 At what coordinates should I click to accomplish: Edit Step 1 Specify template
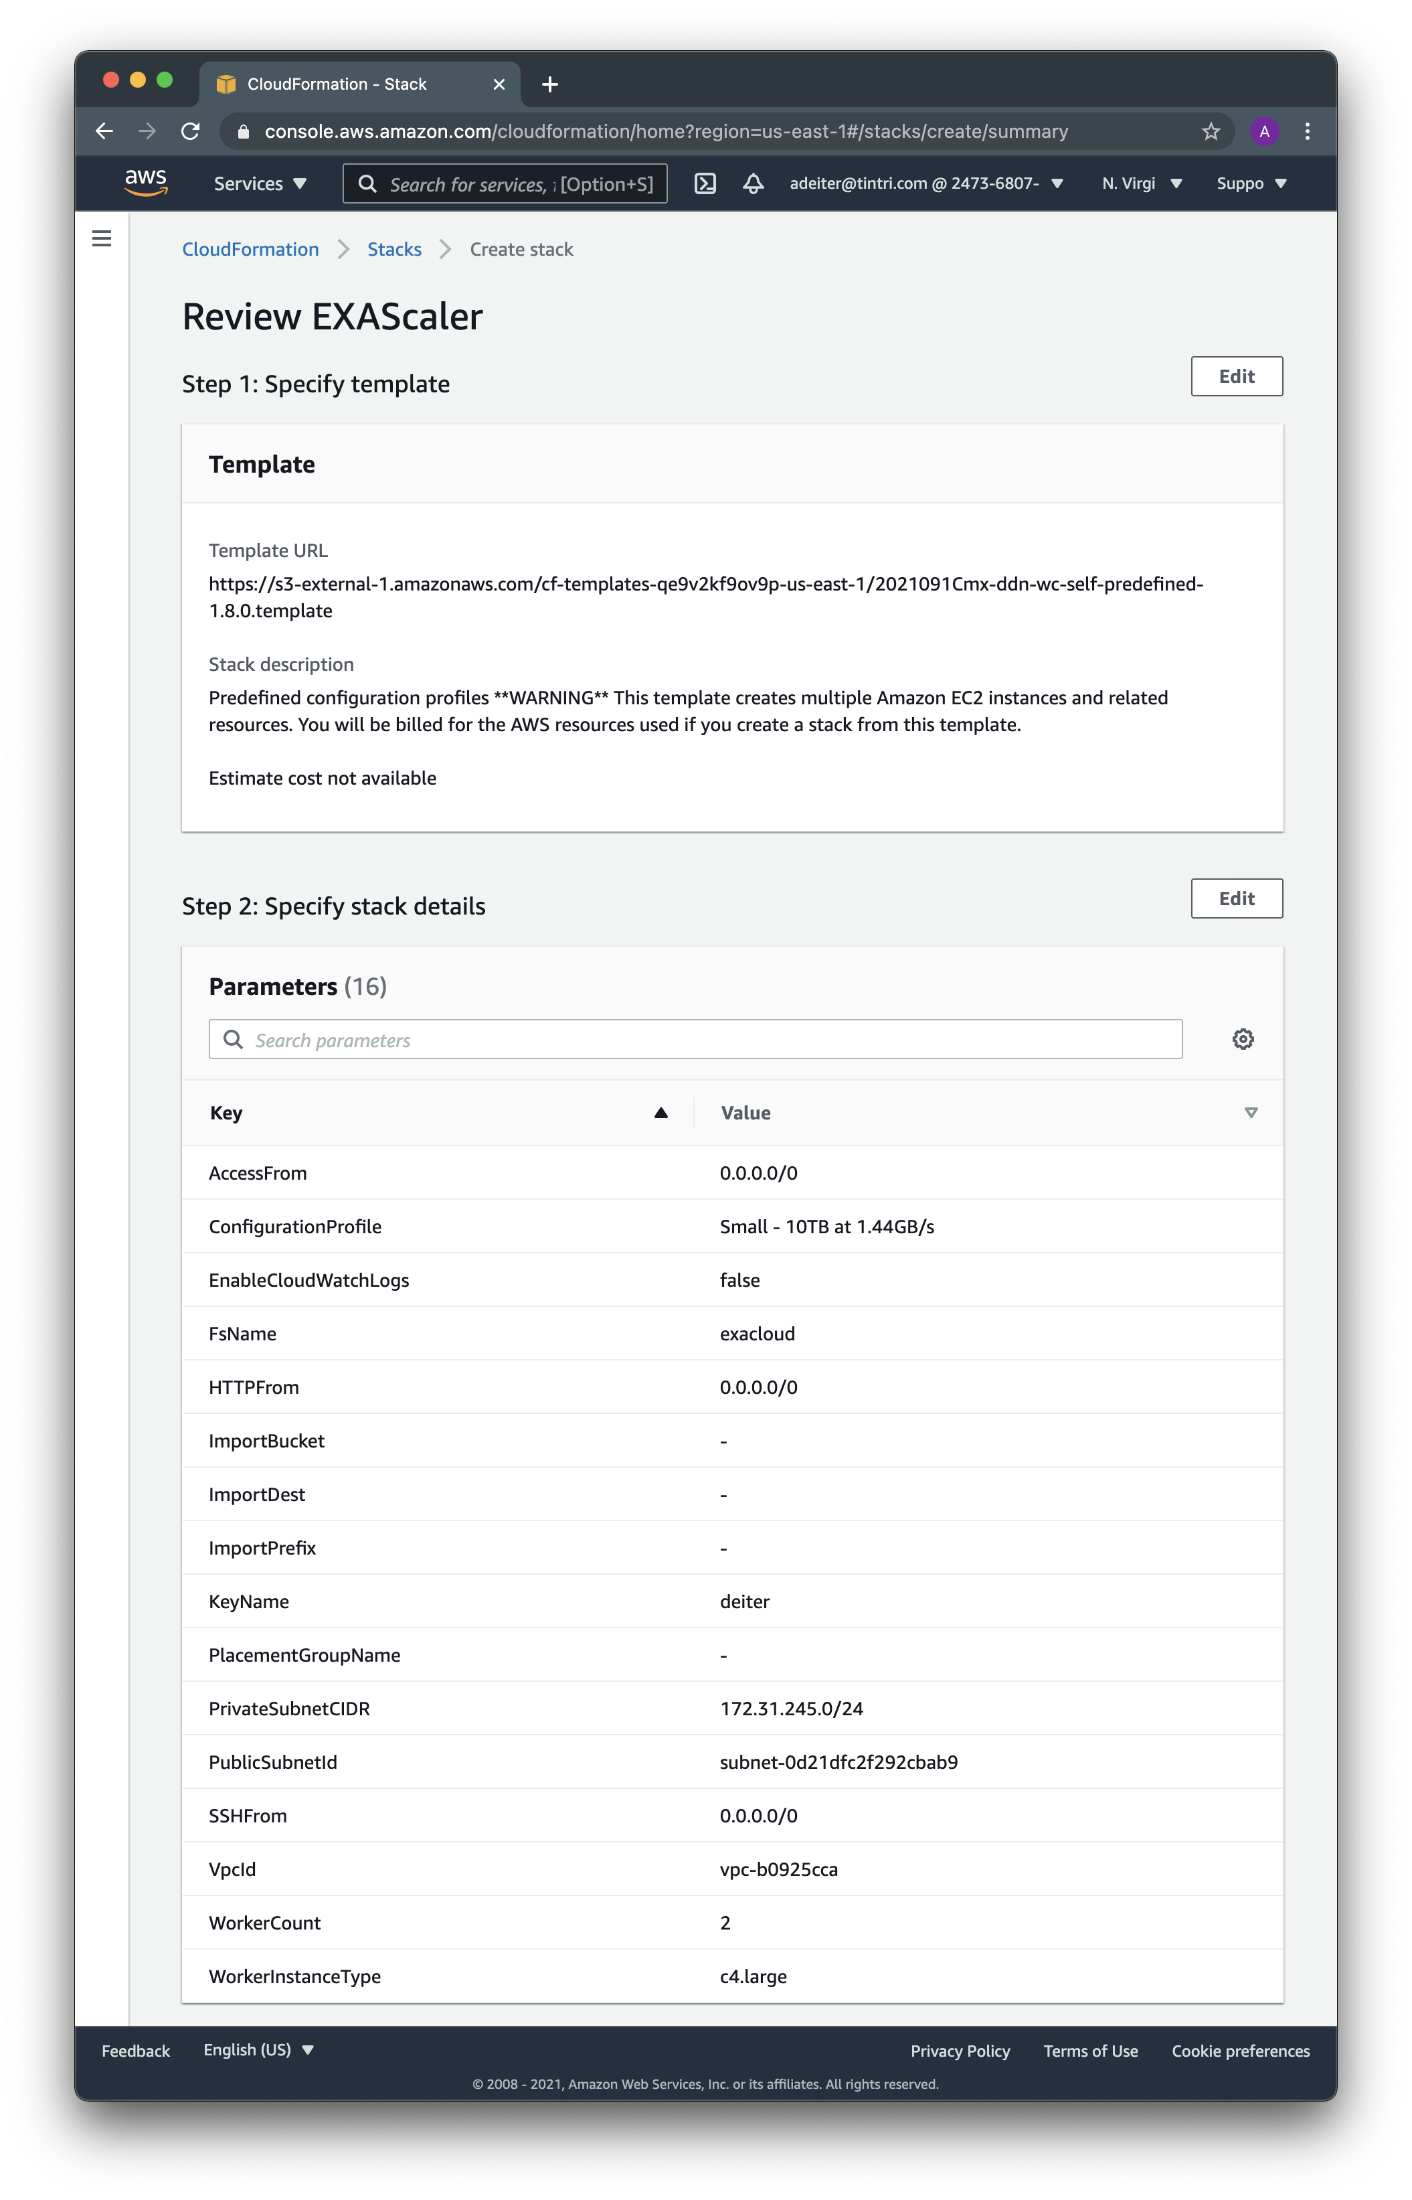(1236, 376)
